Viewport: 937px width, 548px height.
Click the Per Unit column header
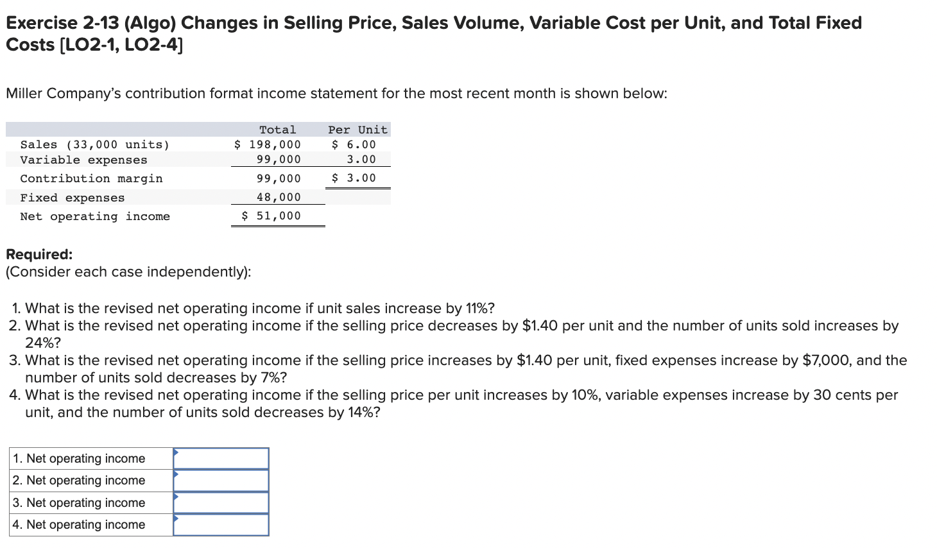pyautogui.click(x=357, y=130)
